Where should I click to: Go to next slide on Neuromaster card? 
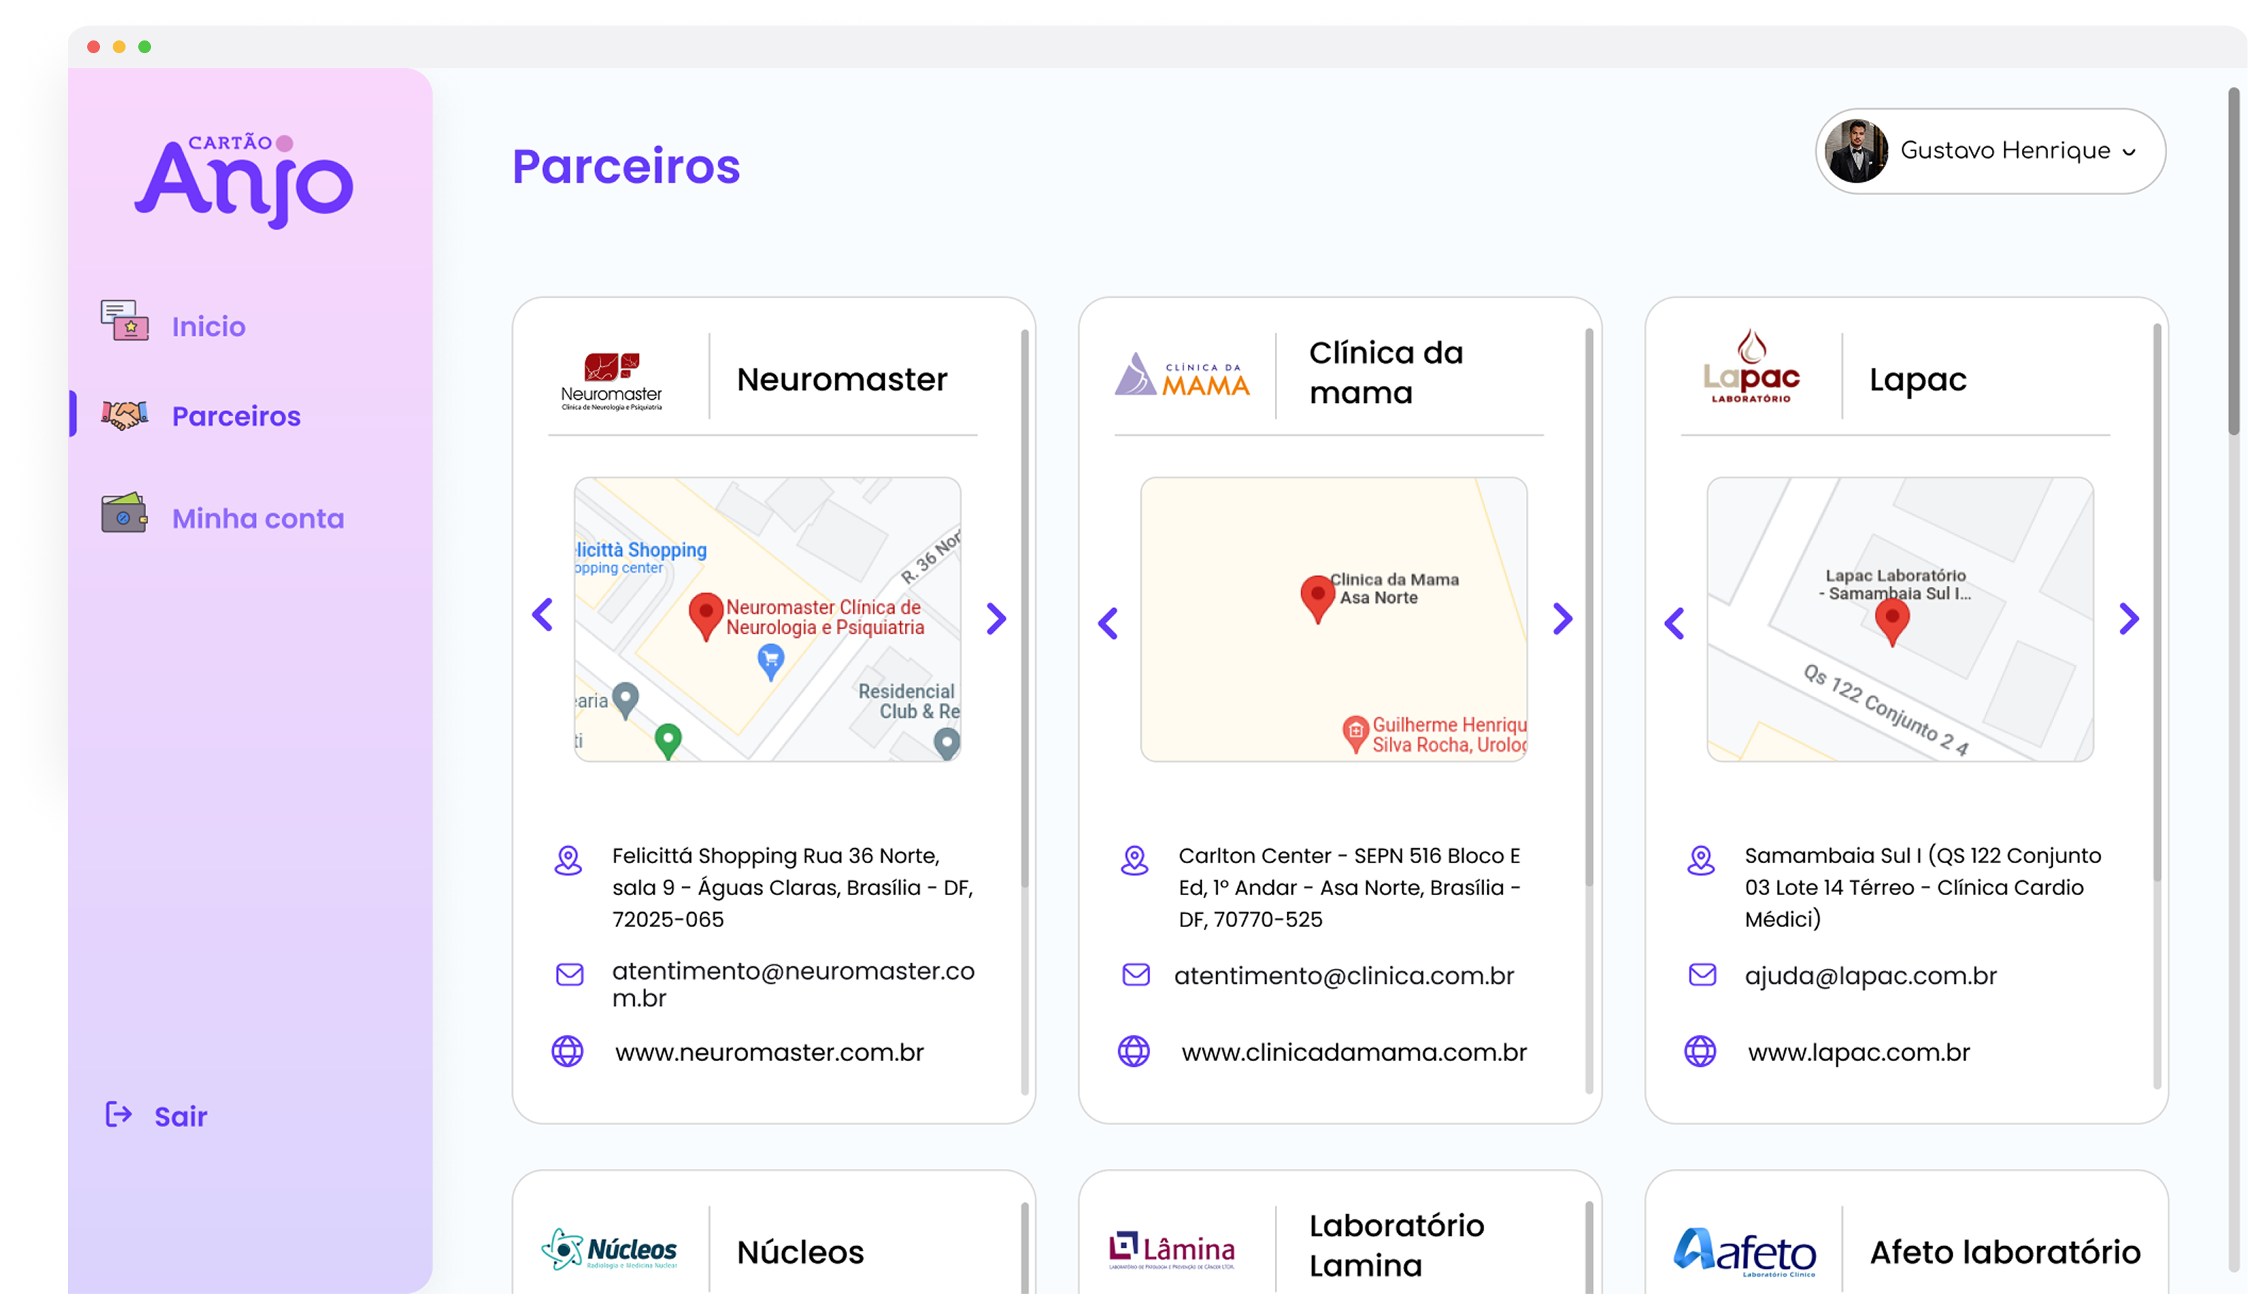point(996,618)
